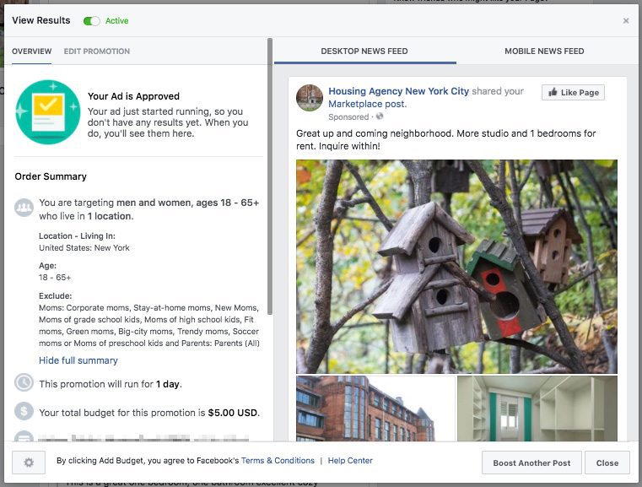Viewport: 642px width, 487px height.
Task: Click the 'Exclude:' label
Action: [56, 295]
